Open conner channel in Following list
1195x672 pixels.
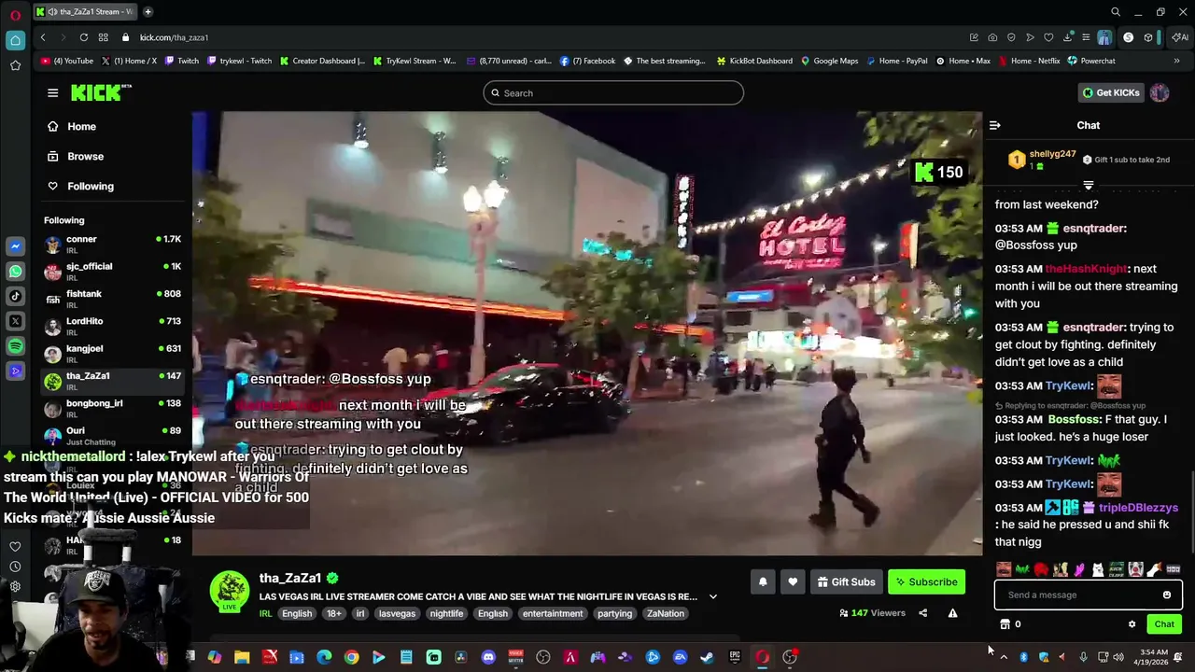[113, 245]
